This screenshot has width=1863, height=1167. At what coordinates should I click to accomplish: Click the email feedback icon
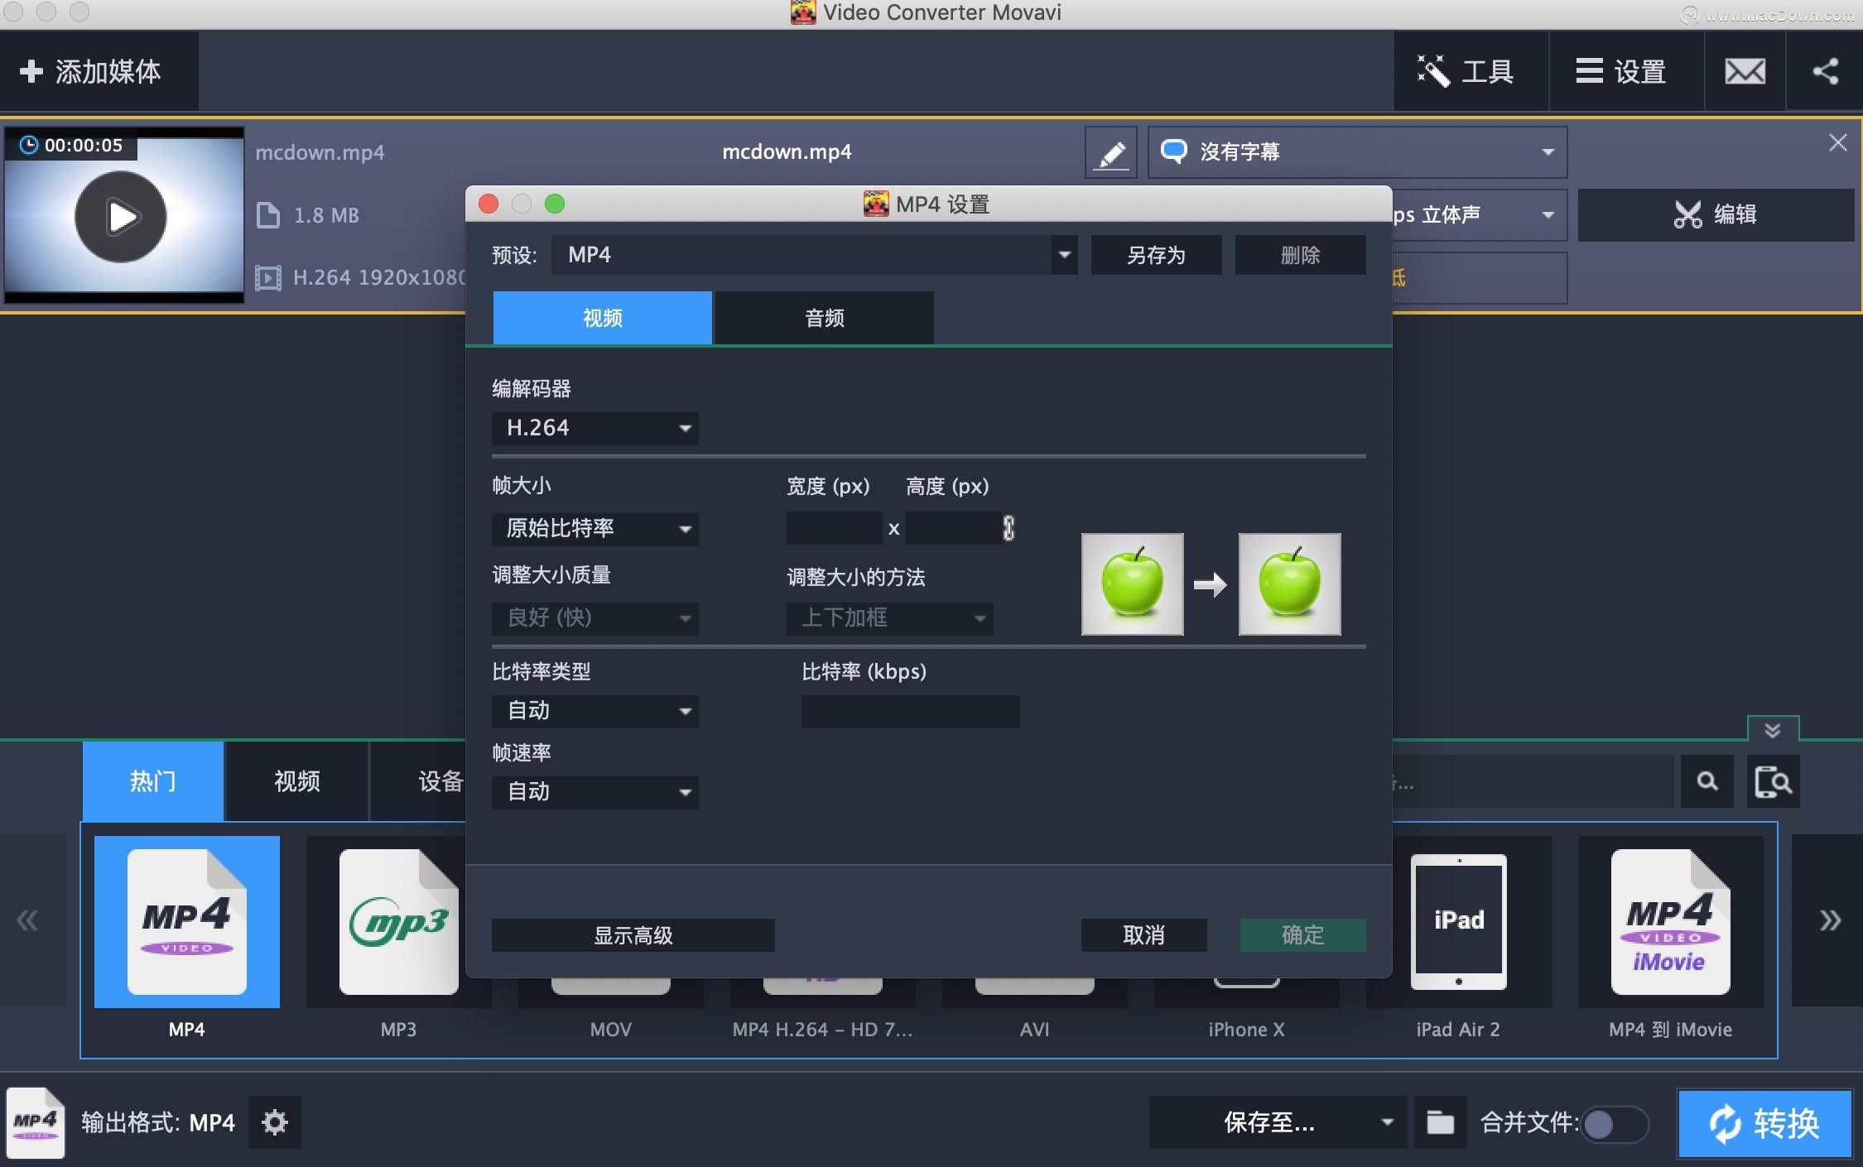pos(1744,71)
